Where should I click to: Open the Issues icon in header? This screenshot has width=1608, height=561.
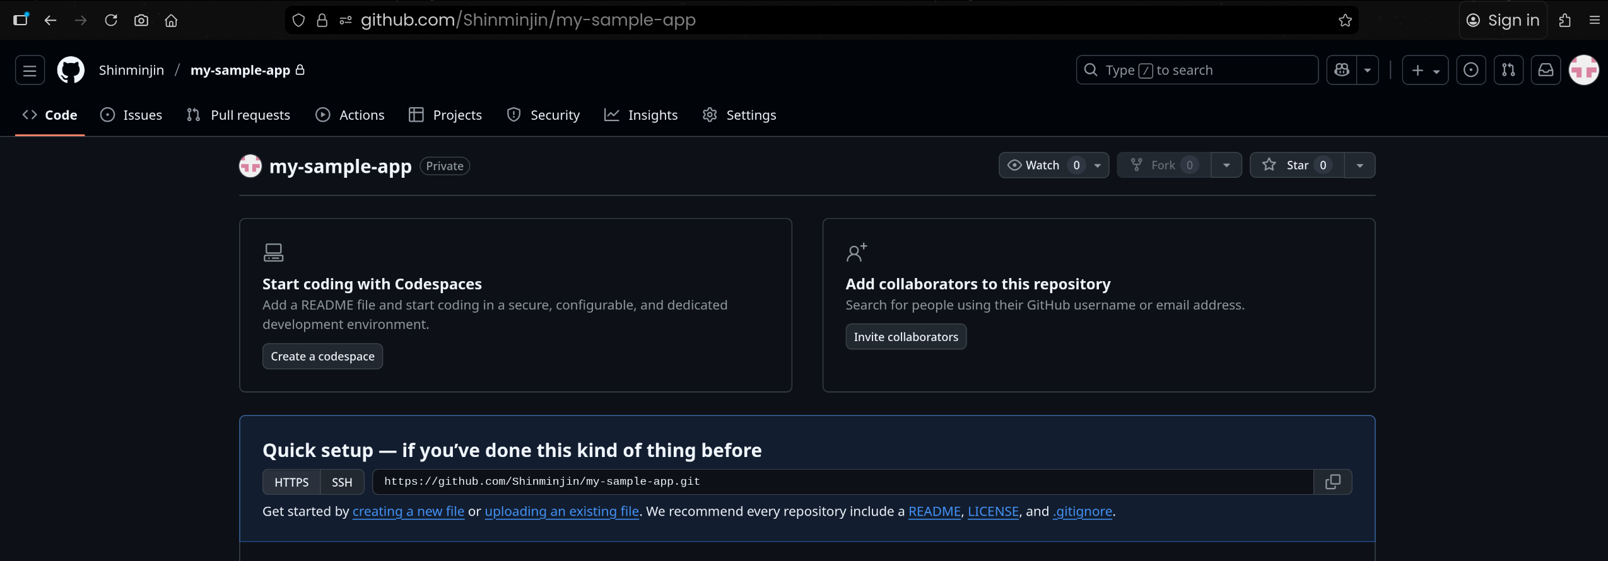pos(1470,70)
